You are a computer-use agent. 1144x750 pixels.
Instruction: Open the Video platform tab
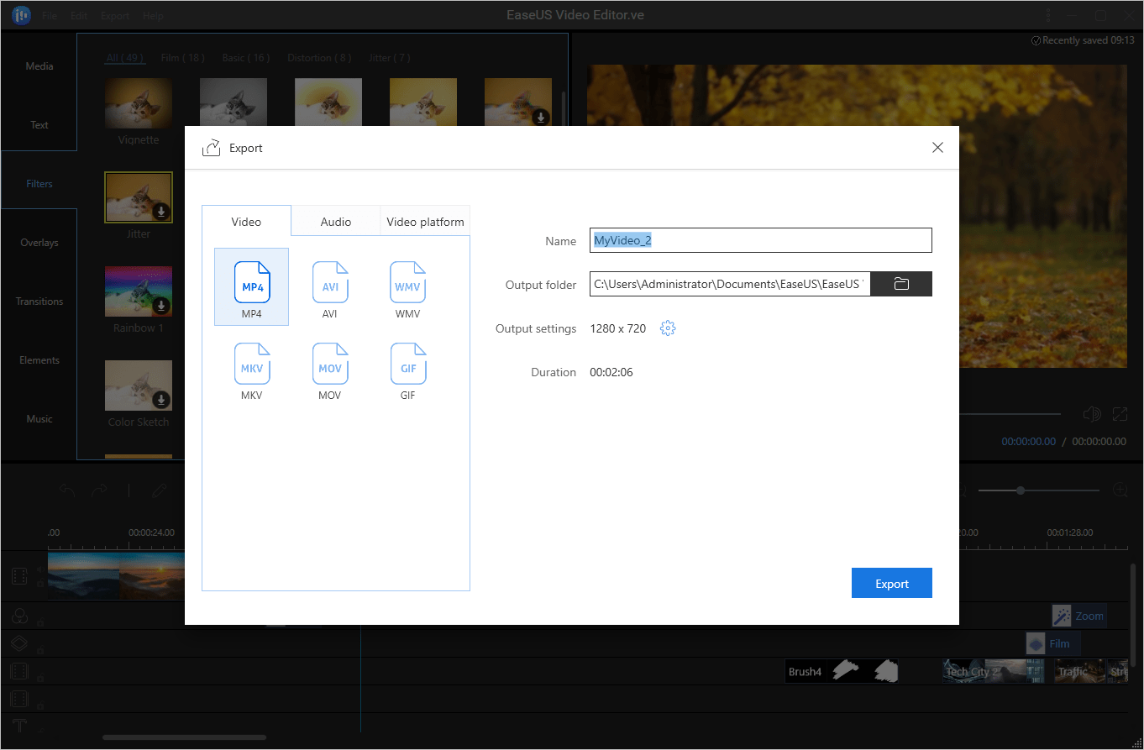(x=425, y=223)
